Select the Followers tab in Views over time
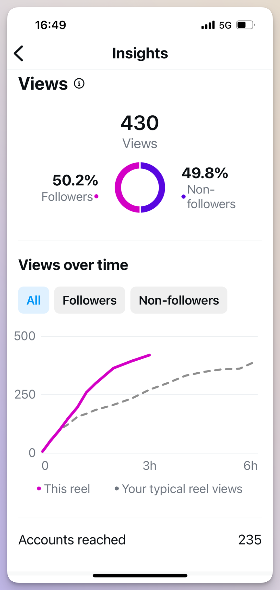Image resolution: width=280 pixels, height=590 pixels. point(89,300)
